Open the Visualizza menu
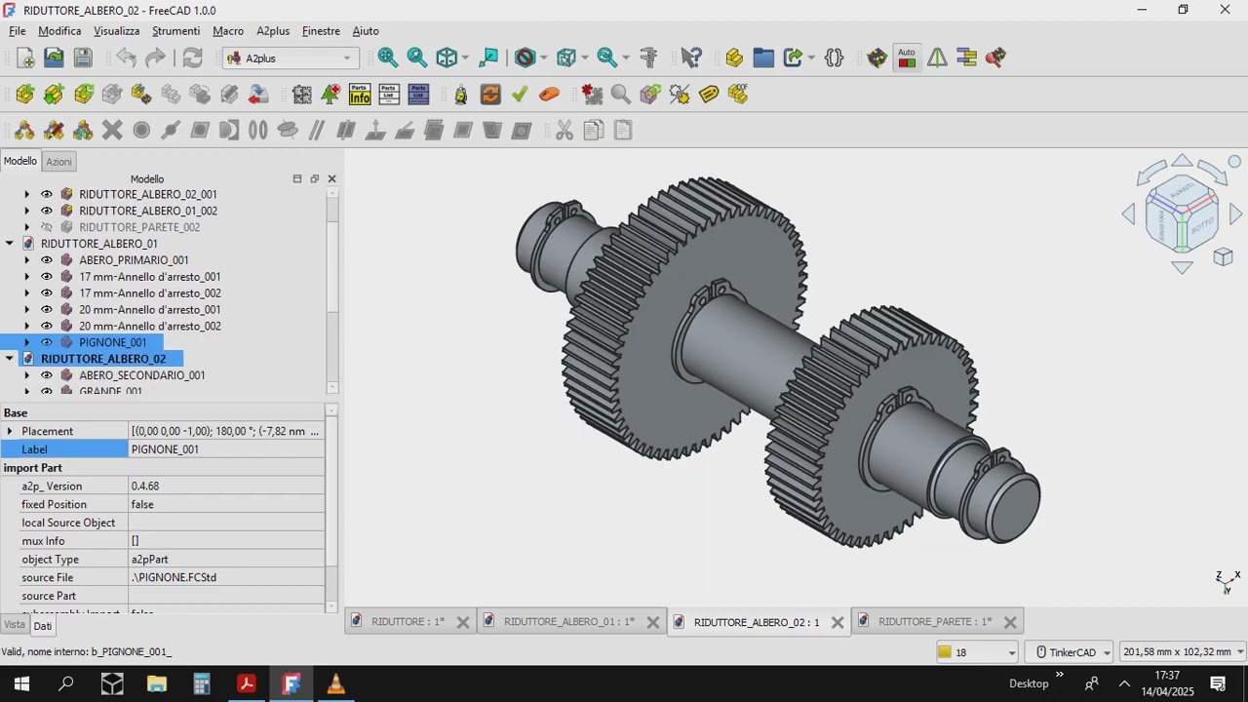The width and height of the screenshot is (1248, 702). (117, 31)
